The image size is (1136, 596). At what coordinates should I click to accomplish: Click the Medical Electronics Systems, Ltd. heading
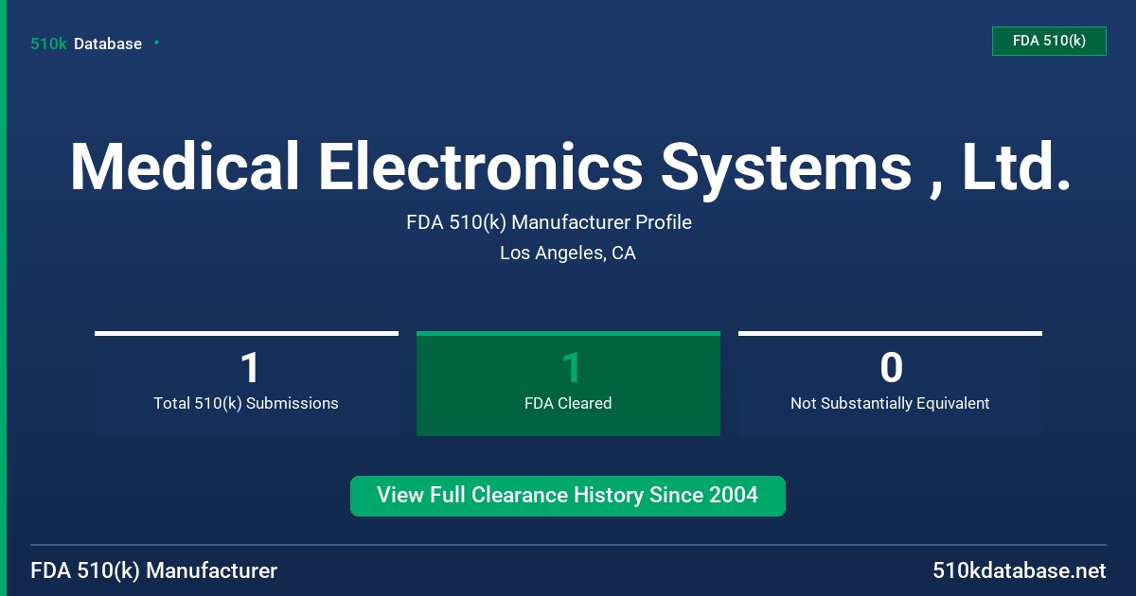[570, 167]
